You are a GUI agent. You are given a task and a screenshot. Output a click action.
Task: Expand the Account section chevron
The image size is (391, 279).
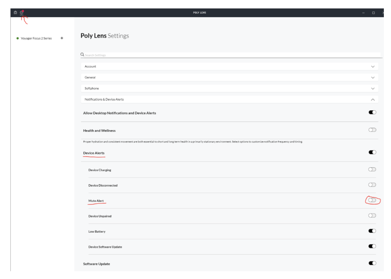[x=372, y=67]
